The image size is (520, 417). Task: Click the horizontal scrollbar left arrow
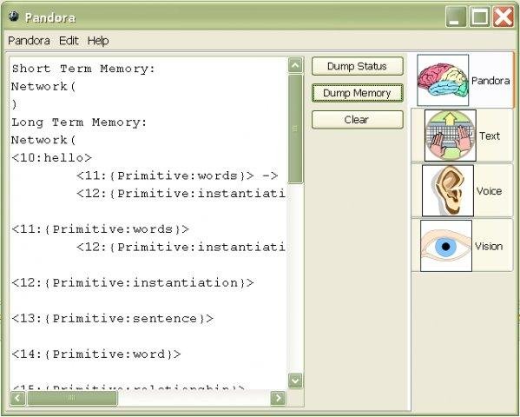pyautogui.click(x=18, y=398)
